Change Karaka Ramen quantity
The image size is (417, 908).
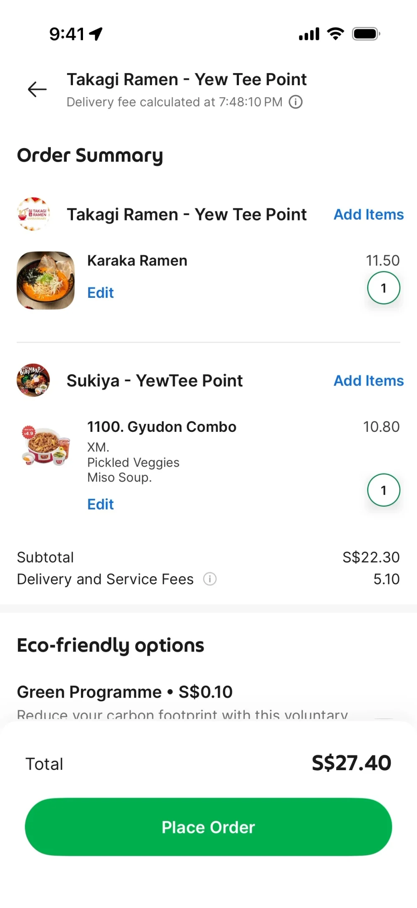383,288
